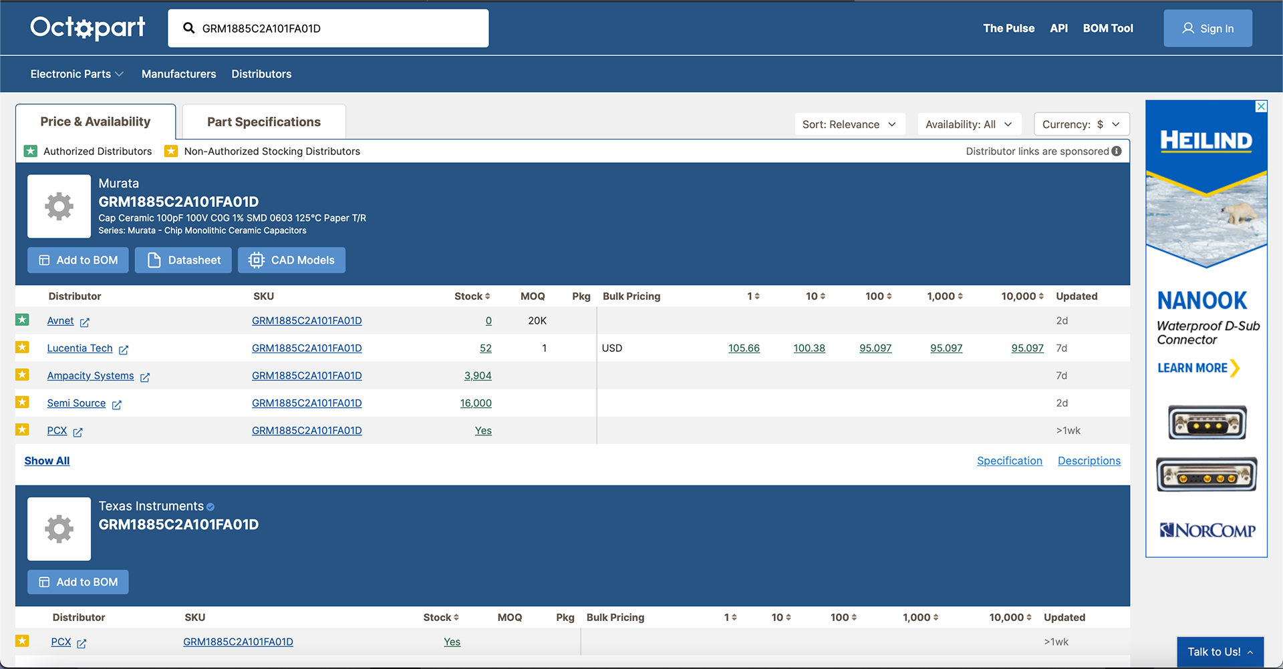Open external link icon next to Ampacity Systems
Screen dimensions: 1283x669
(x=145, y=377)
